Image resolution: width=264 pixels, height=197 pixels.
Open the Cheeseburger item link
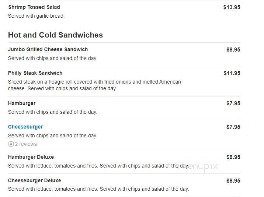(x=25, y=127)
